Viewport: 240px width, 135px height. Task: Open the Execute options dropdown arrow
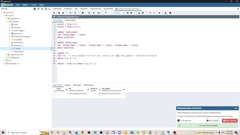click(135, 13)
